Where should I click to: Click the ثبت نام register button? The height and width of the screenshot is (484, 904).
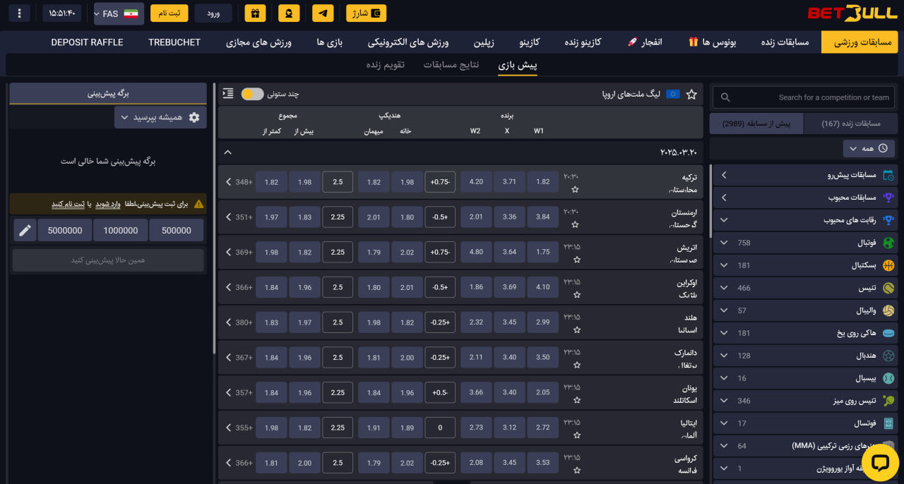pos(169,13)
